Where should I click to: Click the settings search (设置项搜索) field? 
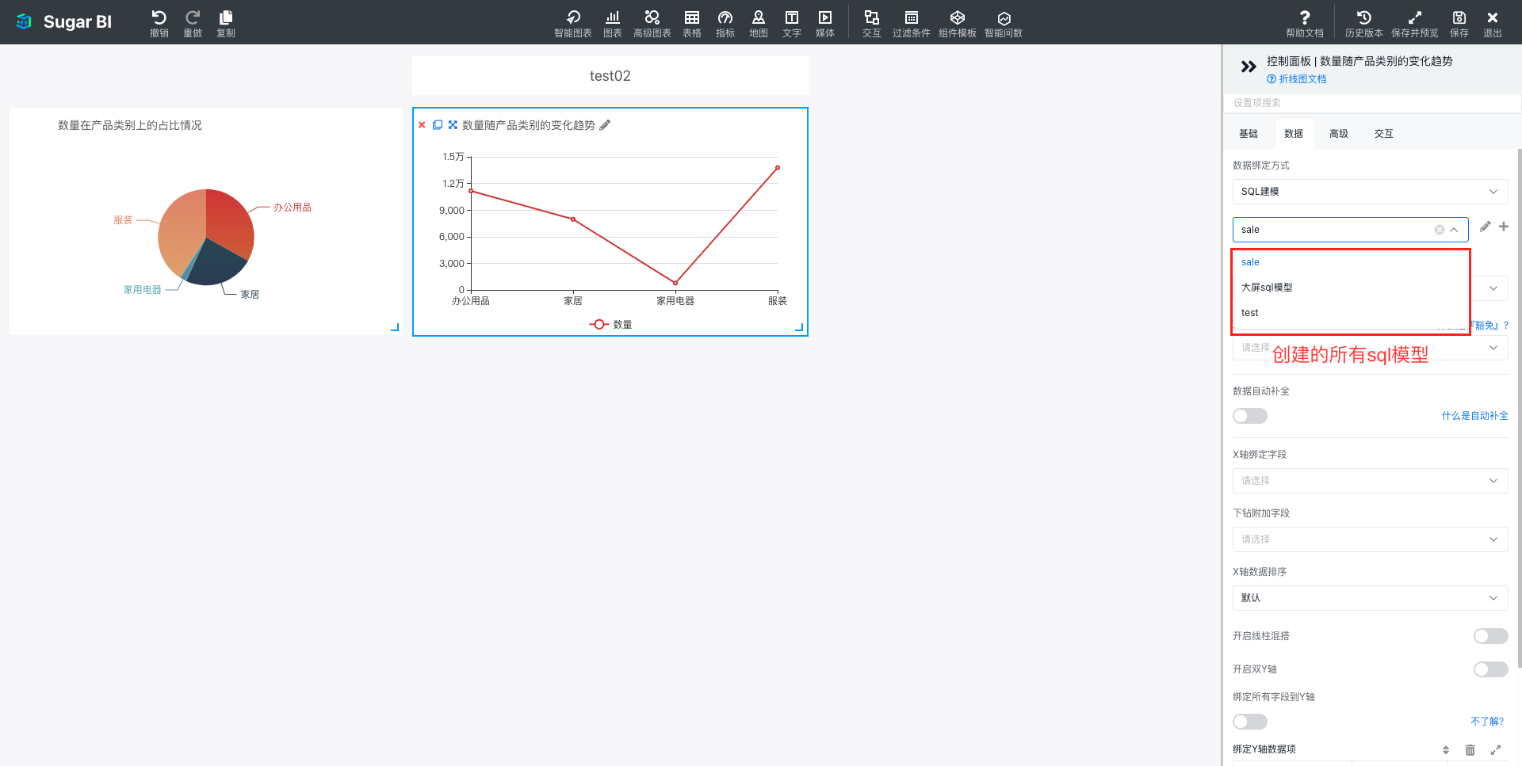tap(1371, 103)
